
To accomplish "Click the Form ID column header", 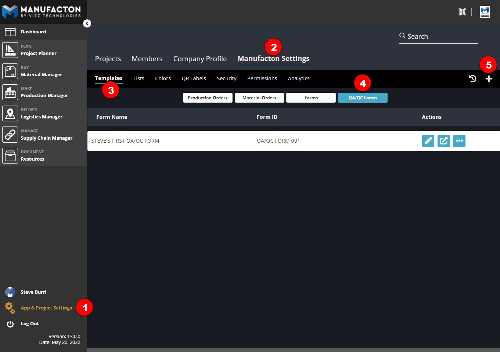I will pyautogui.click(x=267, y=117).
